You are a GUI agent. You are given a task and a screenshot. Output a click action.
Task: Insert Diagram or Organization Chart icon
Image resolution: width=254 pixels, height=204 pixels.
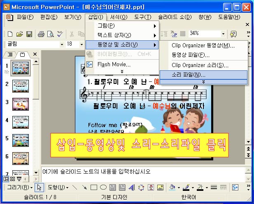pos(141,188)
